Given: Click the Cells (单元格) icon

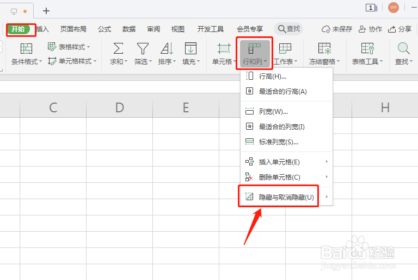Looking at the screenshot, I should pos(224,49).
